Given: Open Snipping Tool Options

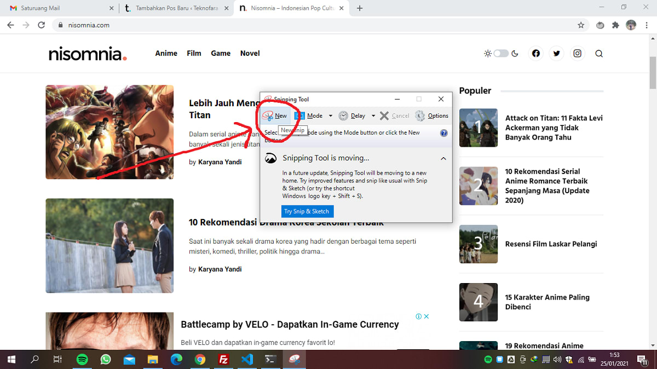Looking at the screenshot, I should click(432, 116).
